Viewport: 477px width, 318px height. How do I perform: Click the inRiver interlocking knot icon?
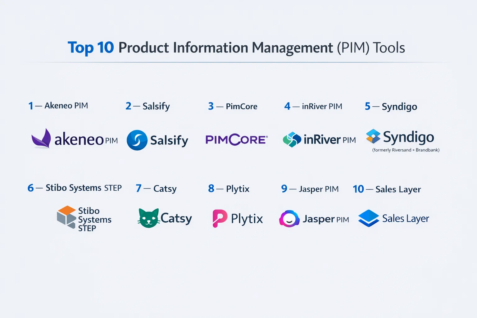(292, 140)
